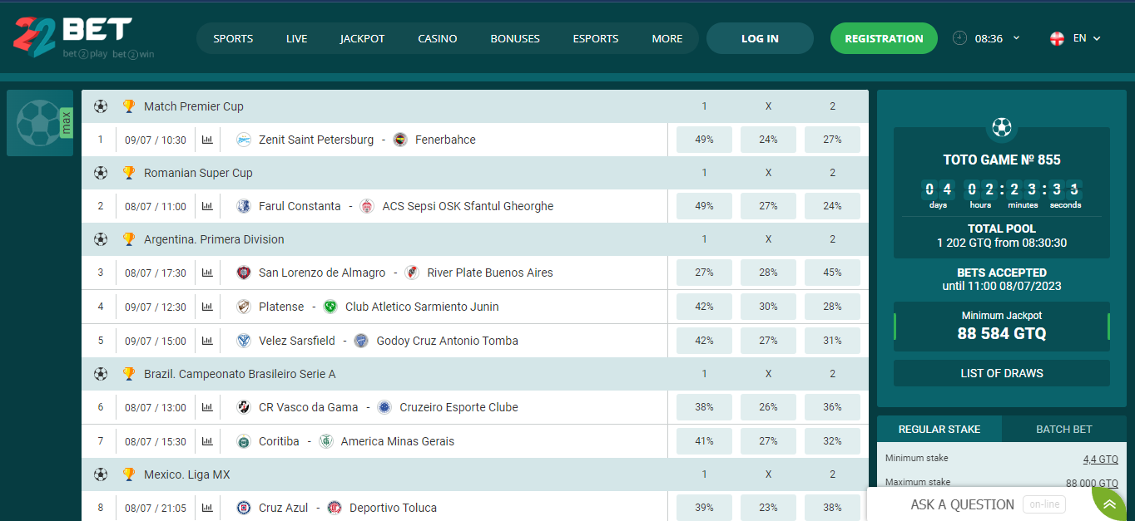Screen dimensions: 1135x521
Task: Open statistics chart for Coritiba match
Action: coord(207,441)
